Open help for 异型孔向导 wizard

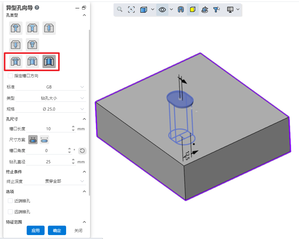(x=37, y=8)
